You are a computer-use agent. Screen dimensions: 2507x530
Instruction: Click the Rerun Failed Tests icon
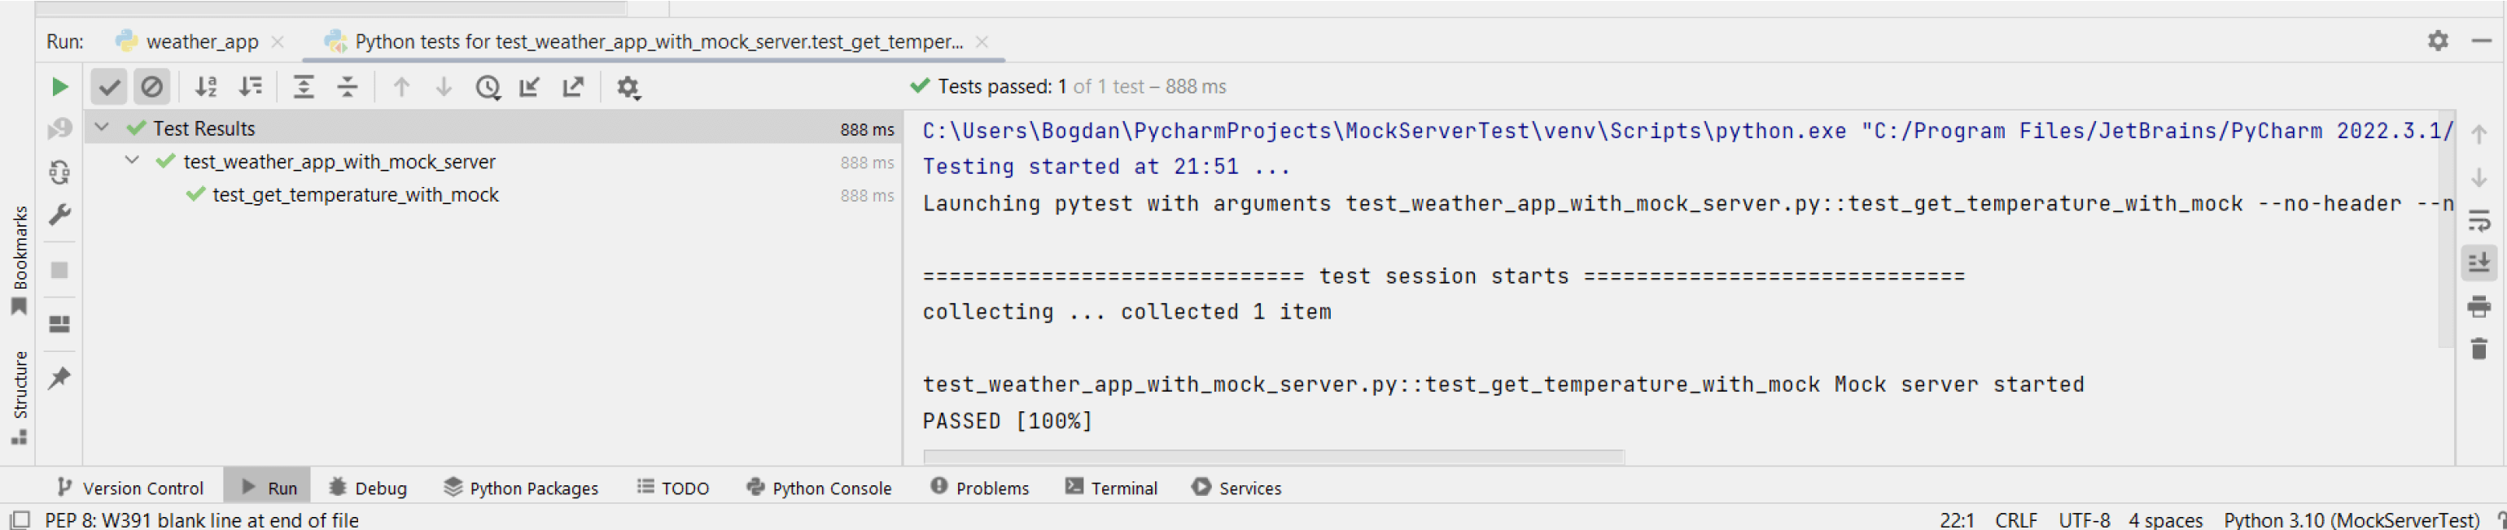[59, 128]
